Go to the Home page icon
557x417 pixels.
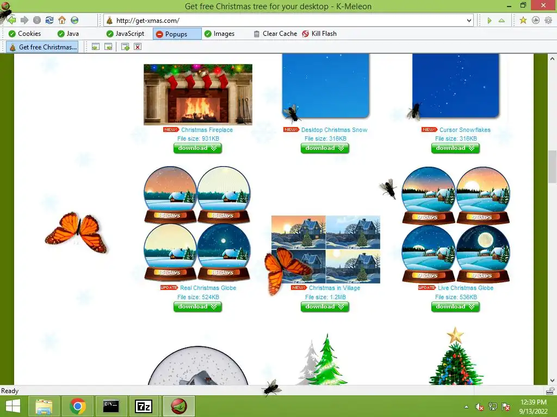tap(62, 20)
